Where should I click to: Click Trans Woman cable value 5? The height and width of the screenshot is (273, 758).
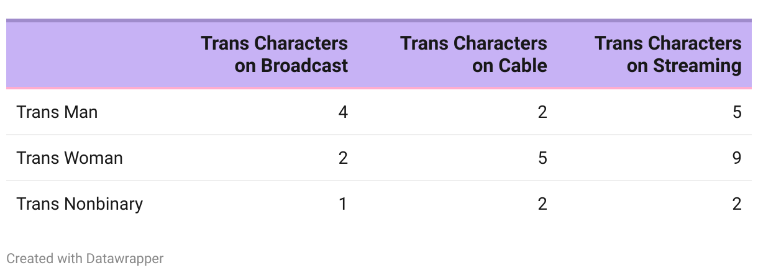[x=542, y=158]
